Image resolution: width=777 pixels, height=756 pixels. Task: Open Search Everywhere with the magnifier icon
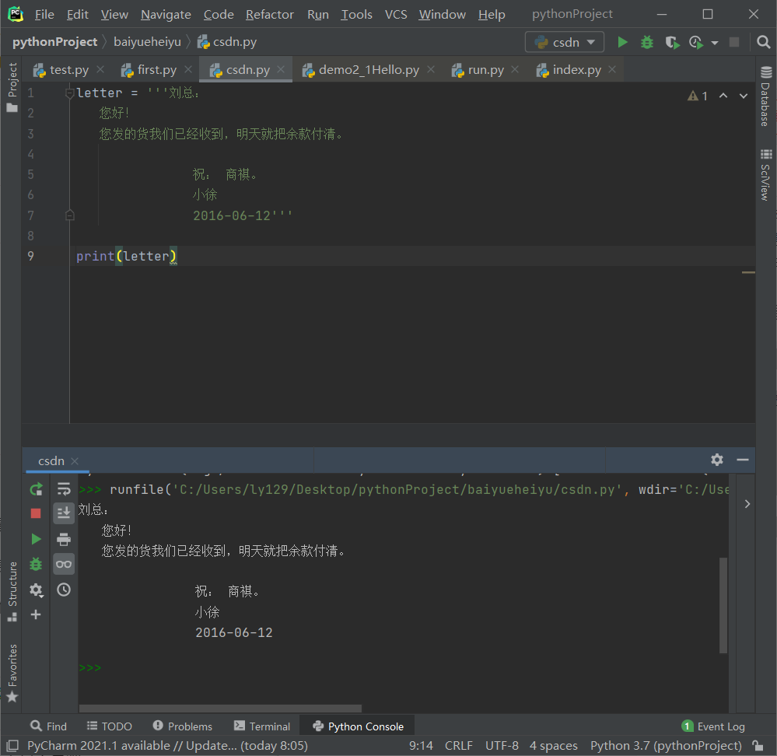pos(763,42)
